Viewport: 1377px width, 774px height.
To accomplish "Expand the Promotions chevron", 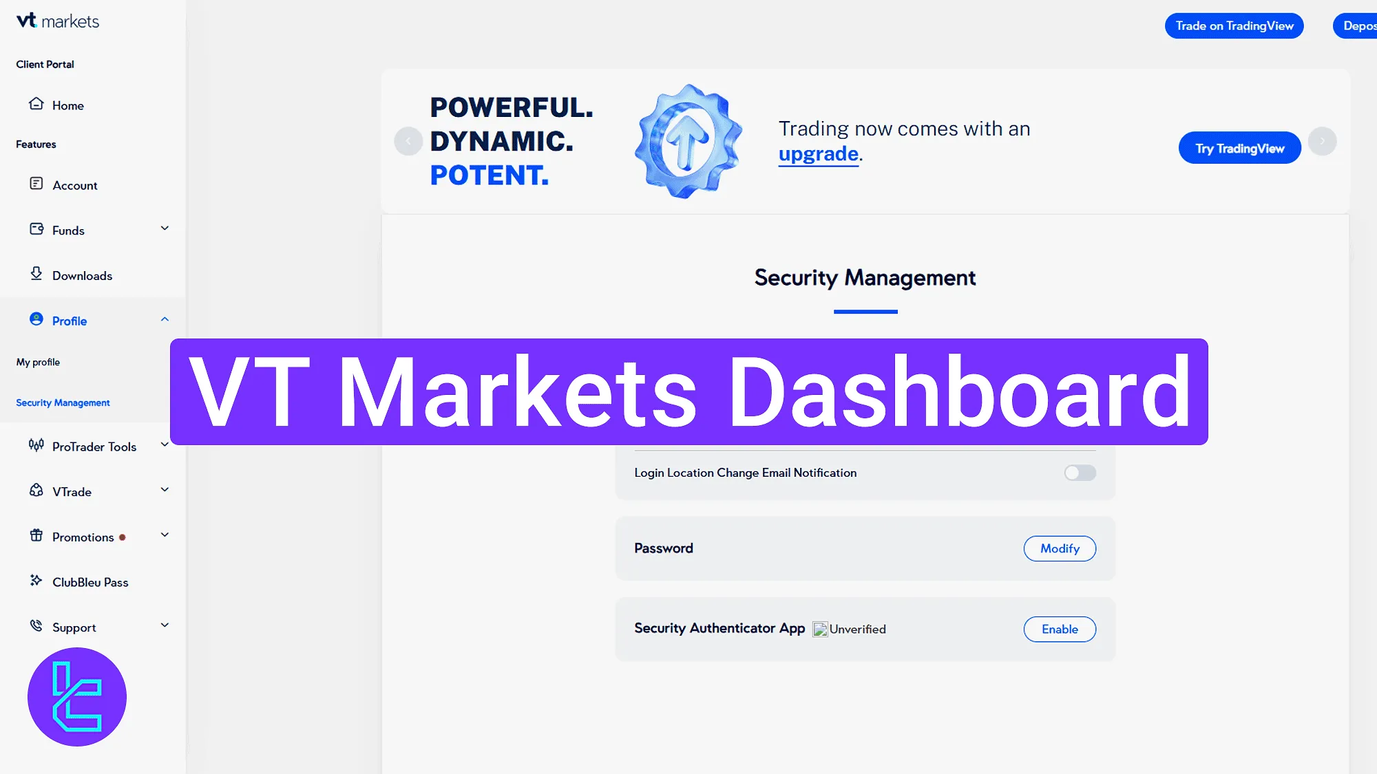I will [165, 535].
